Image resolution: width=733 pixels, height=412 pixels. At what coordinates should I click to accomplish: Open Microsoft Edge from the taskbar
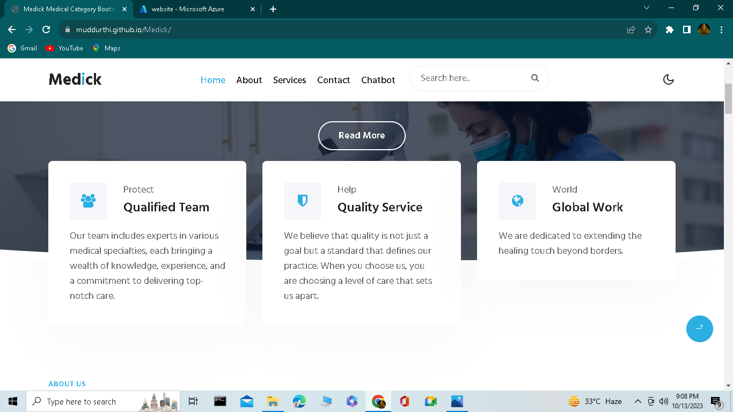[299, 401]
